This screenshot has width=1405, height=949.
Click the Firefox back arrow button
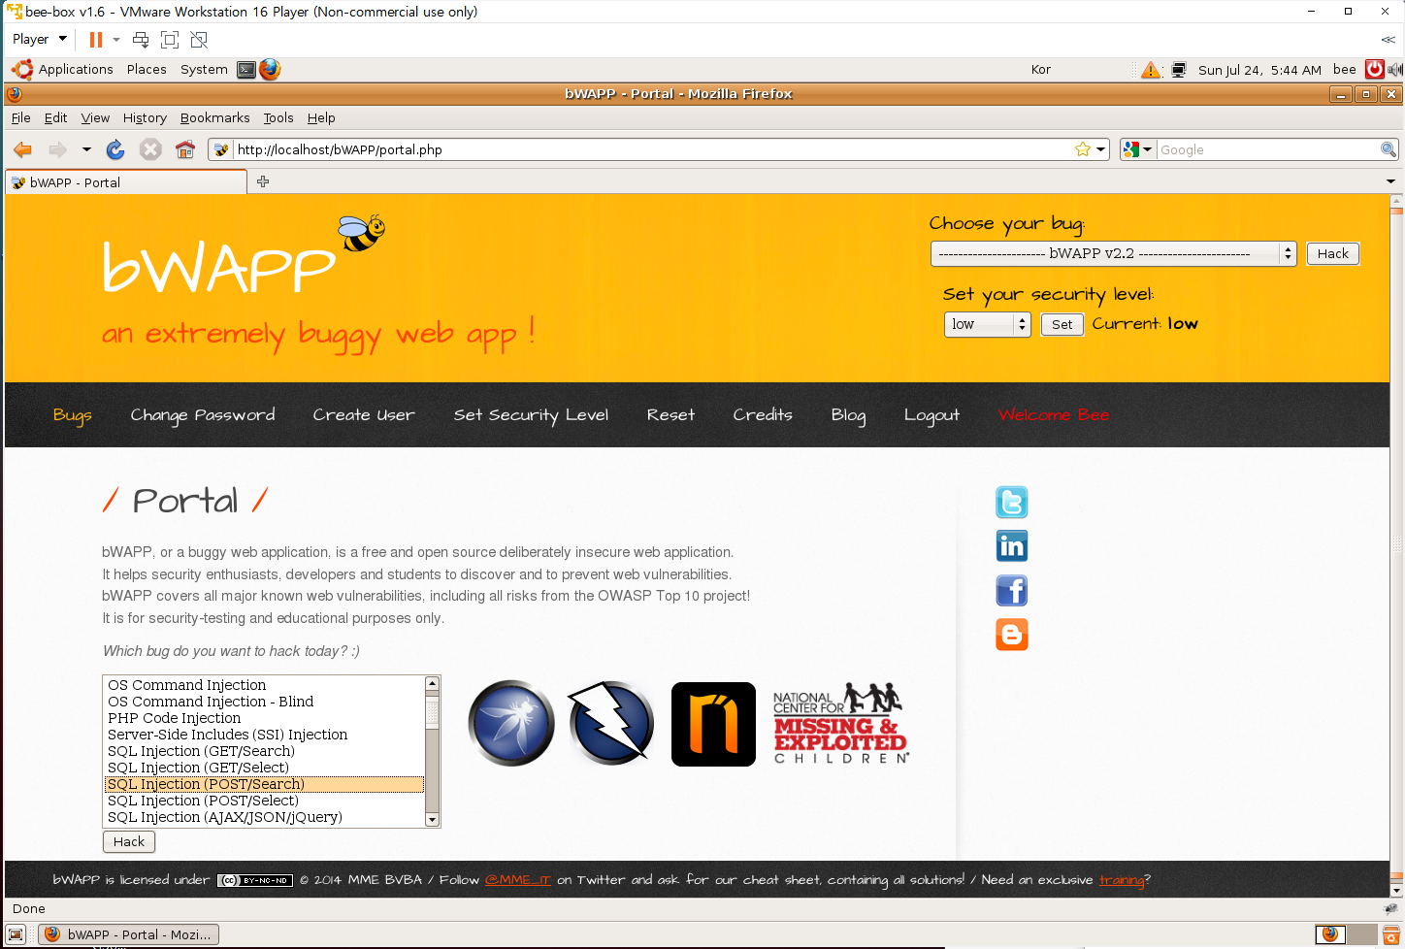pos(22,149)
